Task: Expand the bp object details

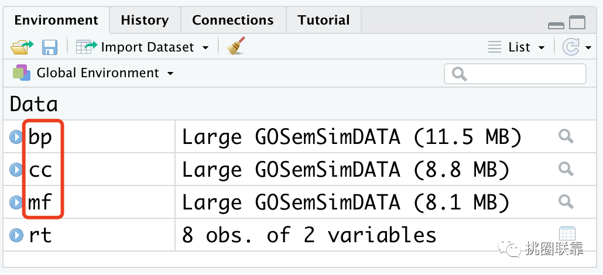Action: tap(16, 137)
